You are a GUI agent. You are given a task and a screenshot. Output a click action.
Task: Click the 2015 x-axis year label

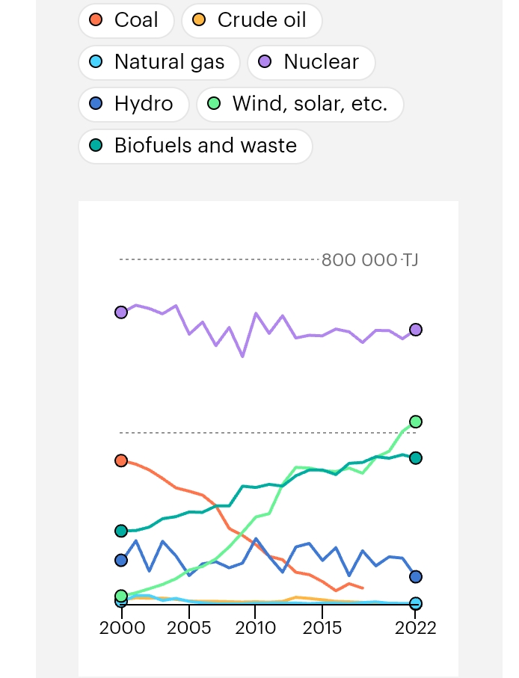click(322, 627)
